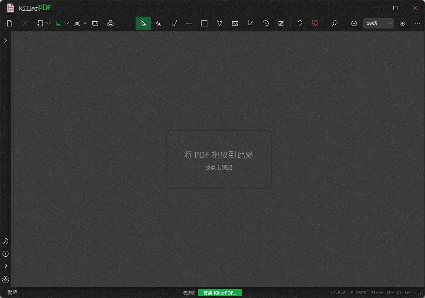Viewport: 425px width, 298px height.
Task: Click the new document icon
Action: 10,23
